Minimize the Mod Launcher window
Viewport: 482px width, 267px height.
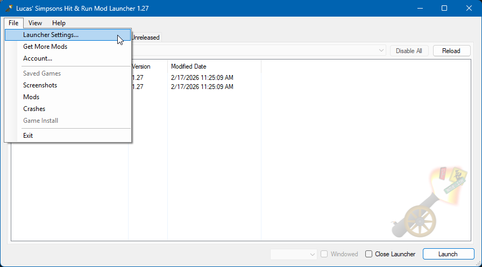coord(420,8)
